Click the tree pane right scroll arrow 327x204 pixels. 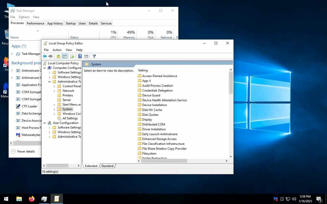78,166
